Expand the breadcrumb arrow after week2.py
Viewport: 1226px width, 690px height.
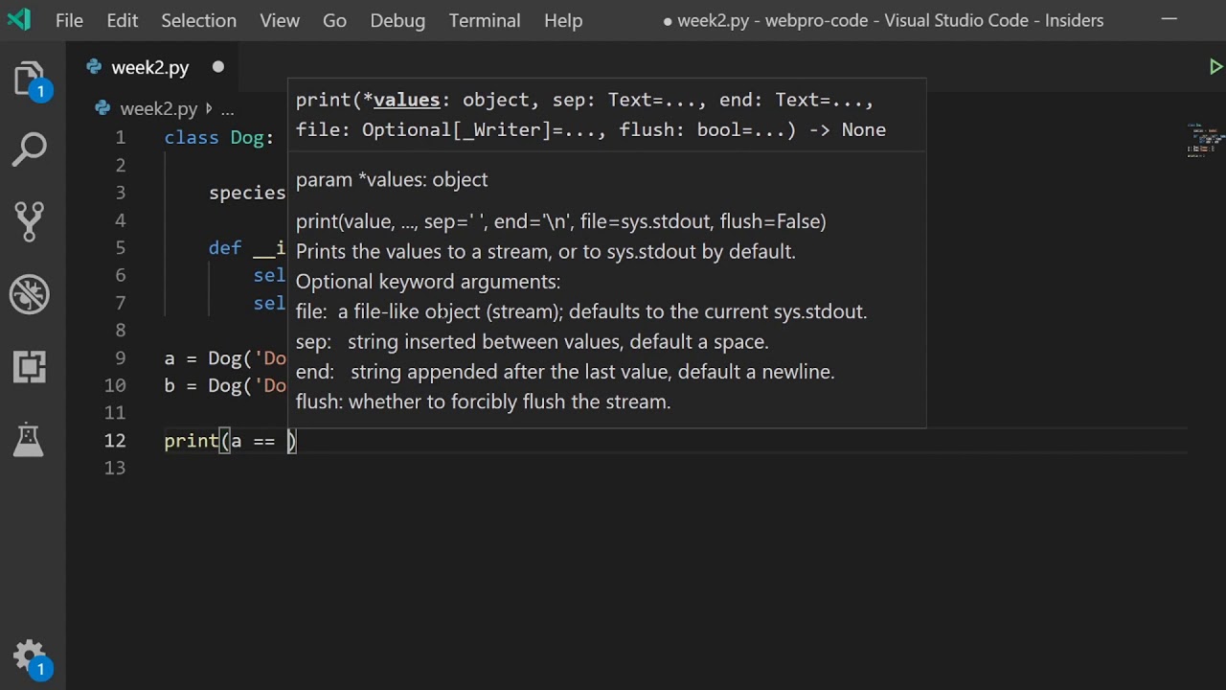point(209,109)
